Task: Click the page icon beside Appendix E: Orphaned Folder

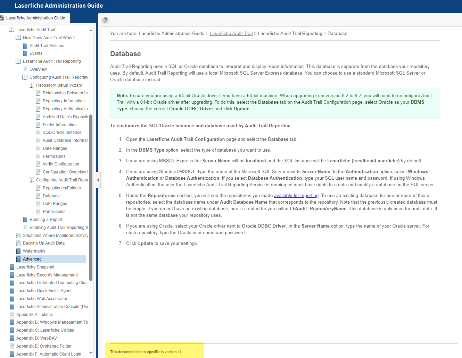Action: click(x=12, y=346)
